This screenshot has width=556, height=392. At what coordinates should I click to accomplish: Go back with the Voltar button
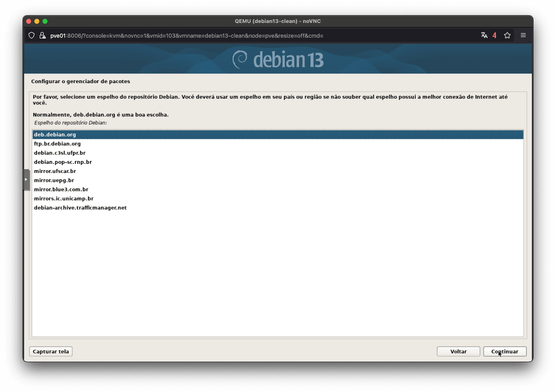458,351
